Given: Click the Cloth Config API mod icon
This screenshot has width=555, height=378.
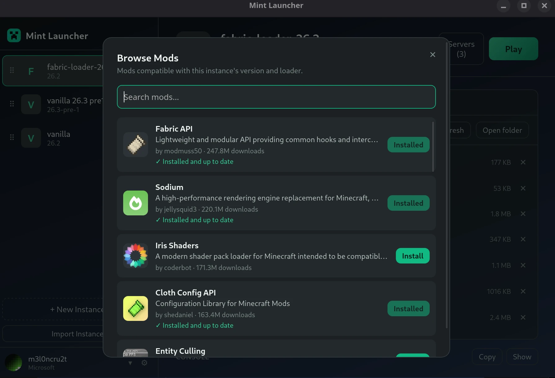Looking at the screenshot, I should 136,308.
